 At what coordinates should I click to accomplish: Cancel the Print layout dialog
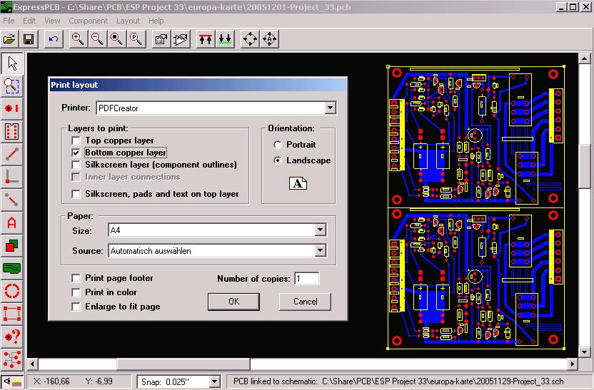[306, 302]
